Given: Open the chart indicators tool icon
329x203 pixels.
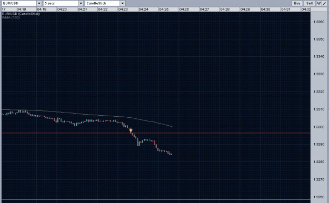Looking at the screenshot, I should [318, 3].
